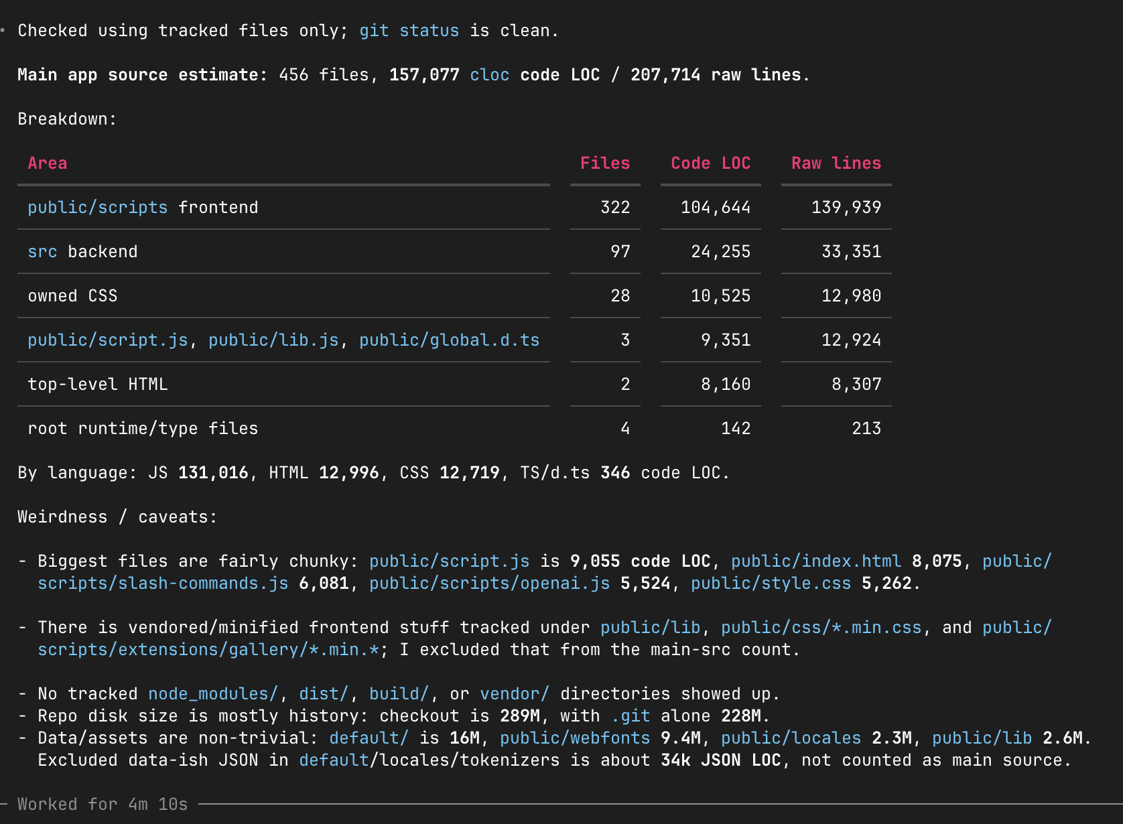1123x824 pixels.
Task: Click the HTML '12,996' language count
Action: pyautogui.click(x=349, y=473)
